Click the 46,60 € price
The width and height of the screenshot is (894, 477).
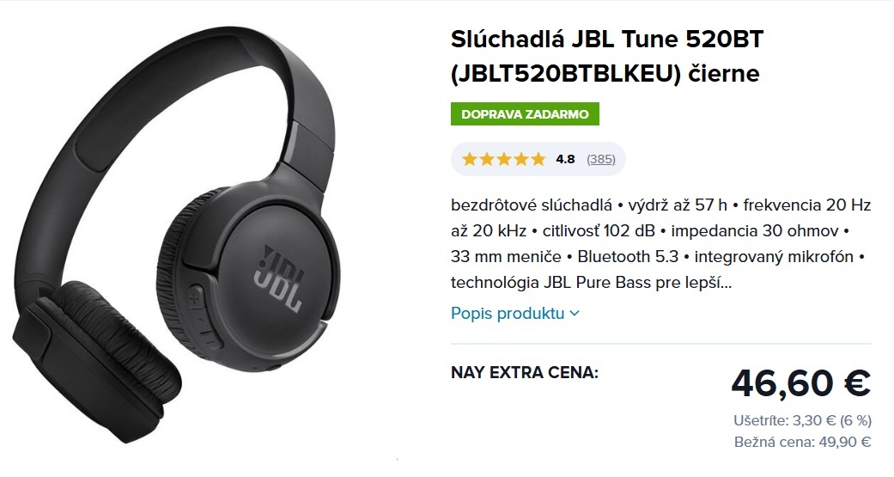point(800,382)
